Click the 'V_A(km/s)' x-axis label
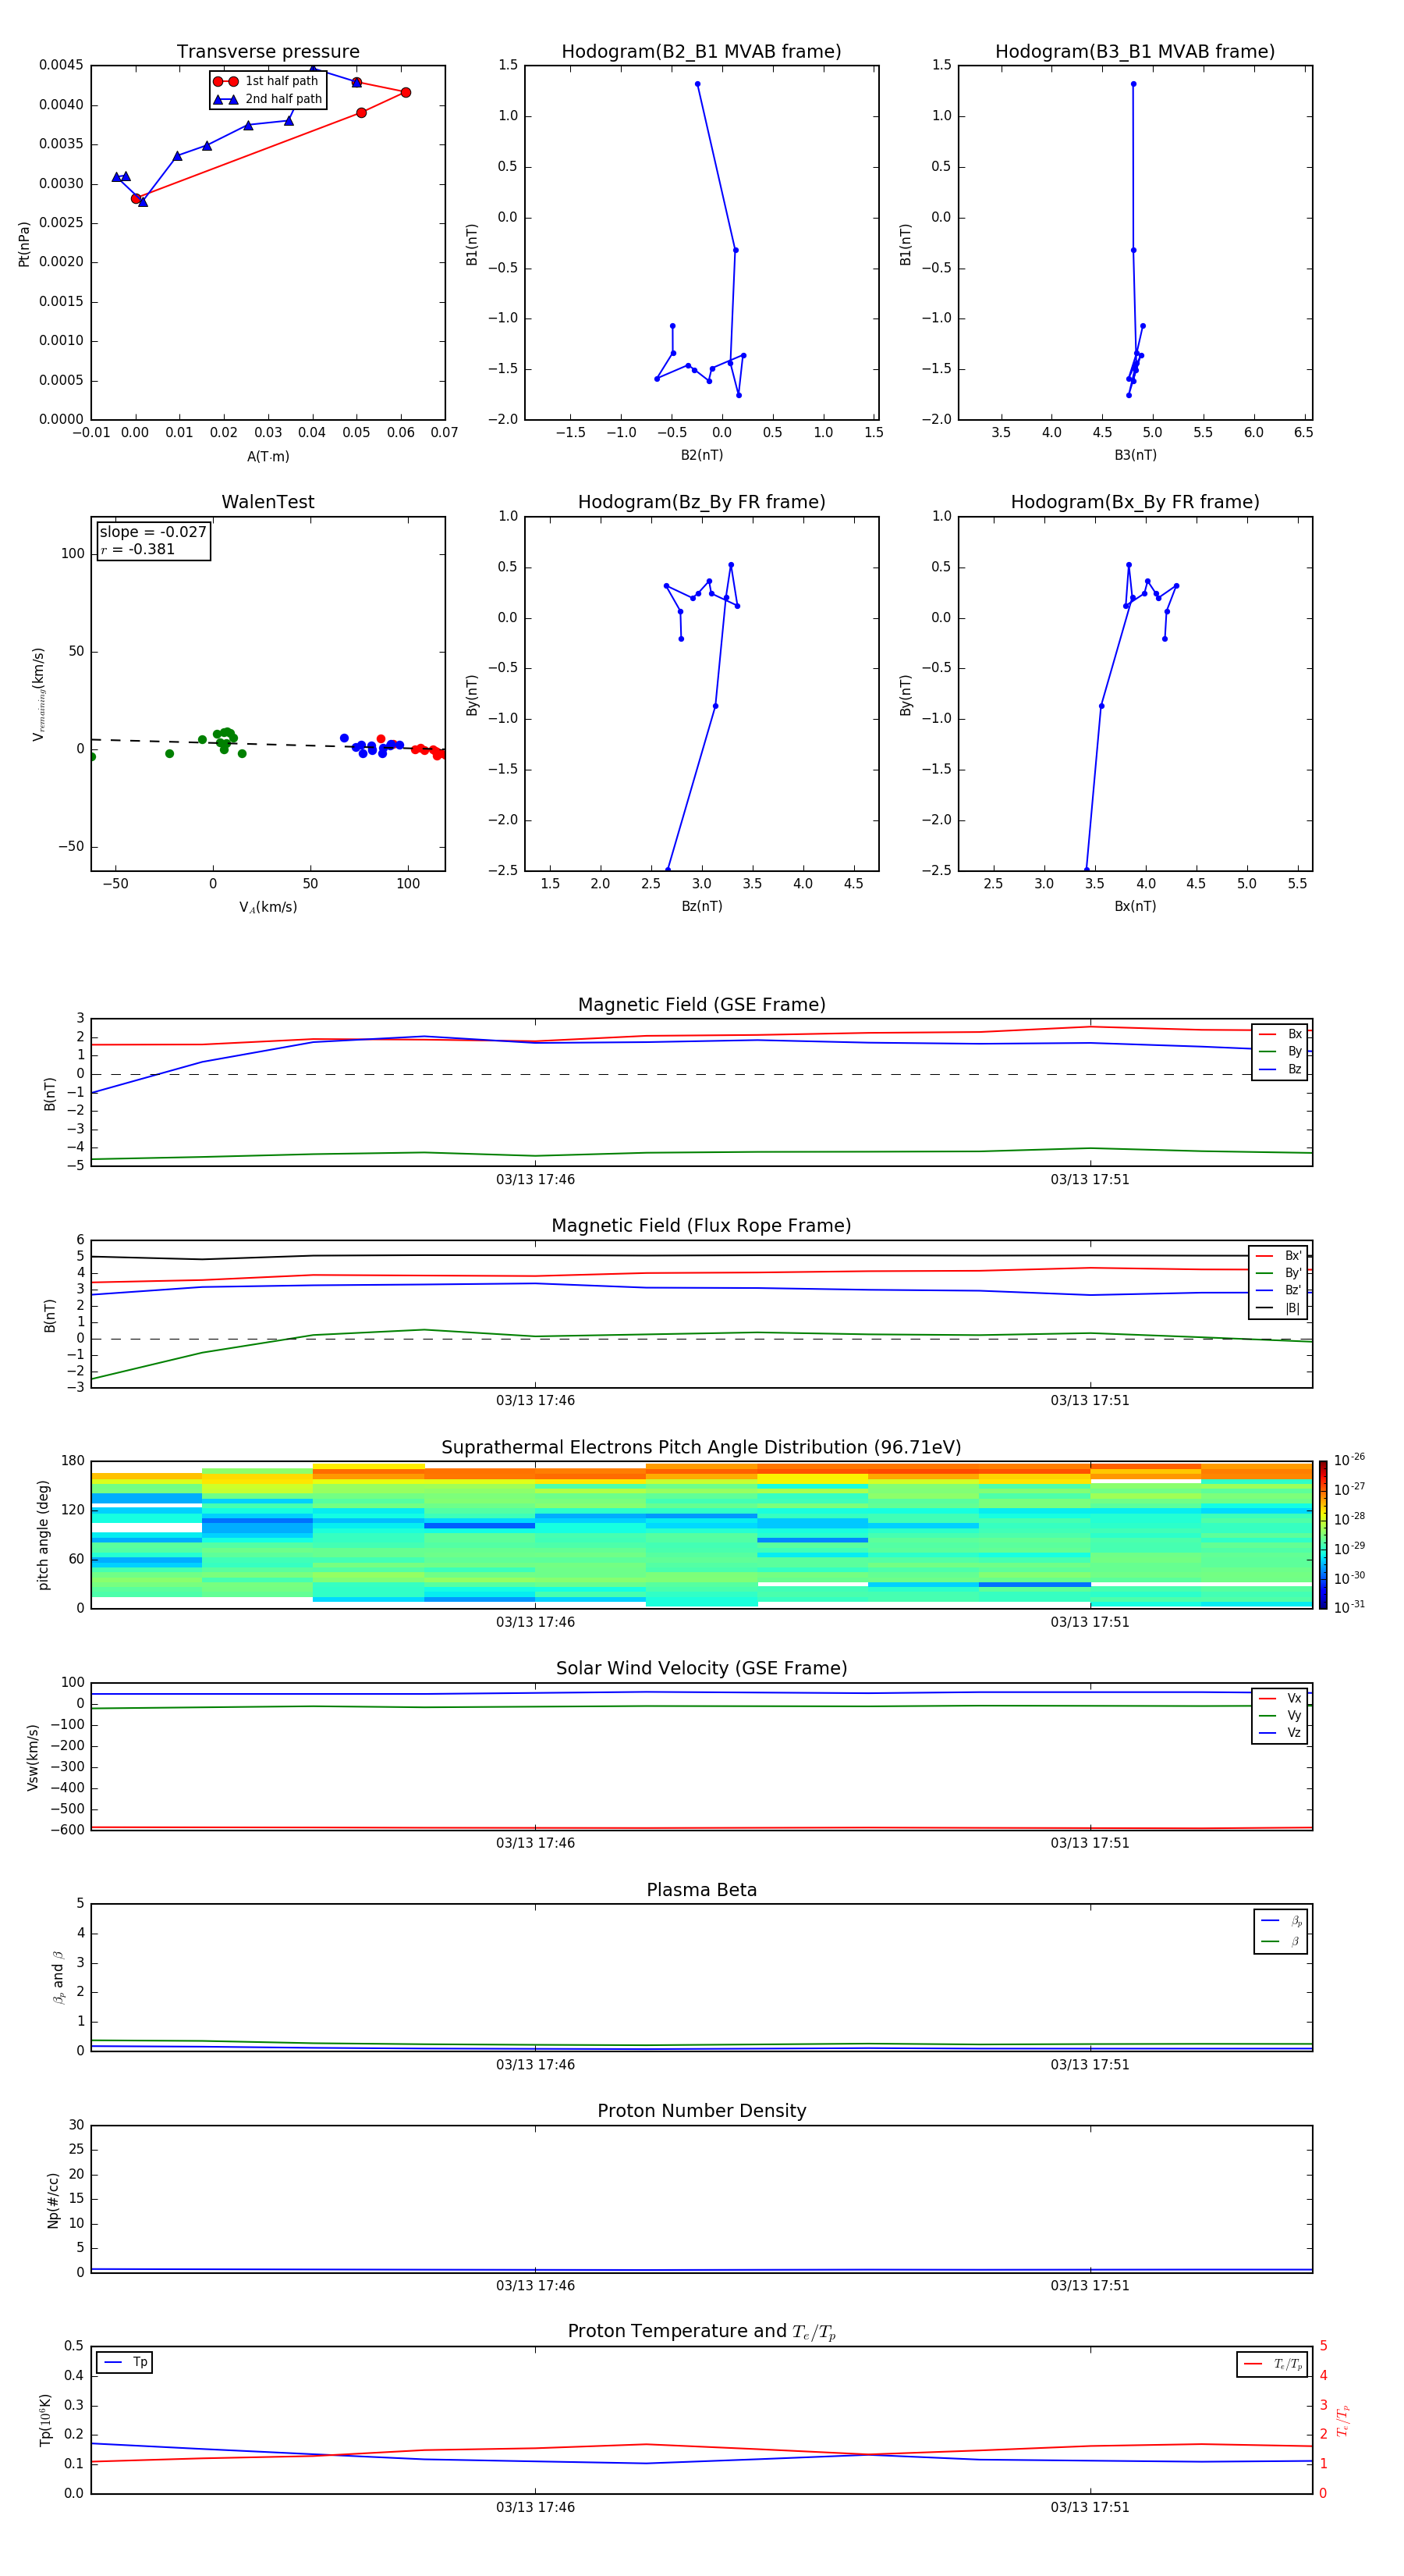The image size is (1404, 2576). pyautogui.click(x=268, y=907)
